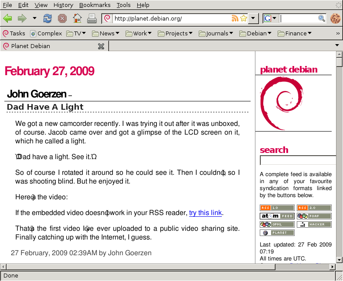This screenshot has width=343, height=281.
Task: Open the OPML feed button
Action: point(277,224)
